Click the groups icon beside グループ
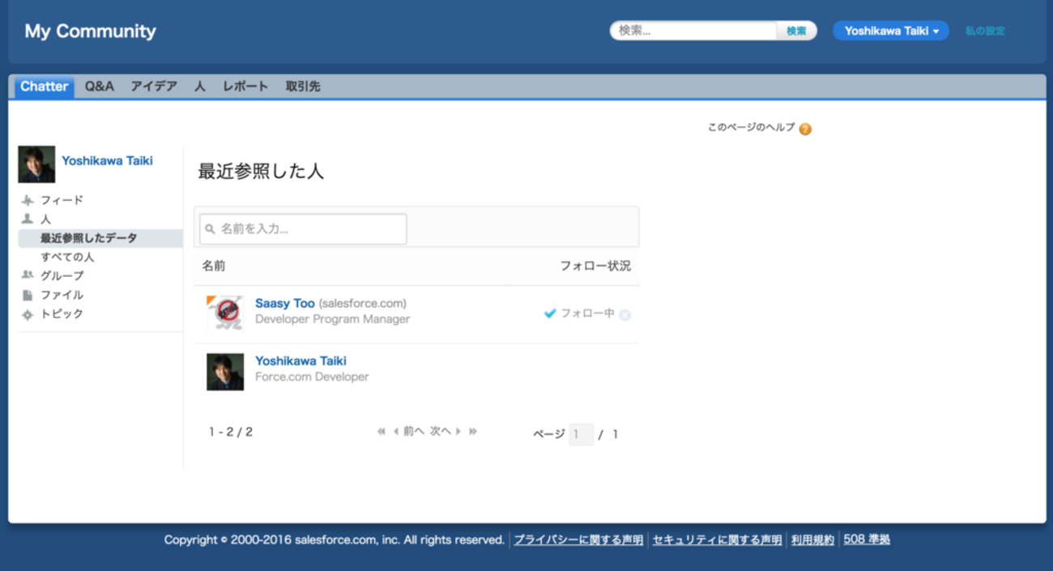 click(28, 275)
